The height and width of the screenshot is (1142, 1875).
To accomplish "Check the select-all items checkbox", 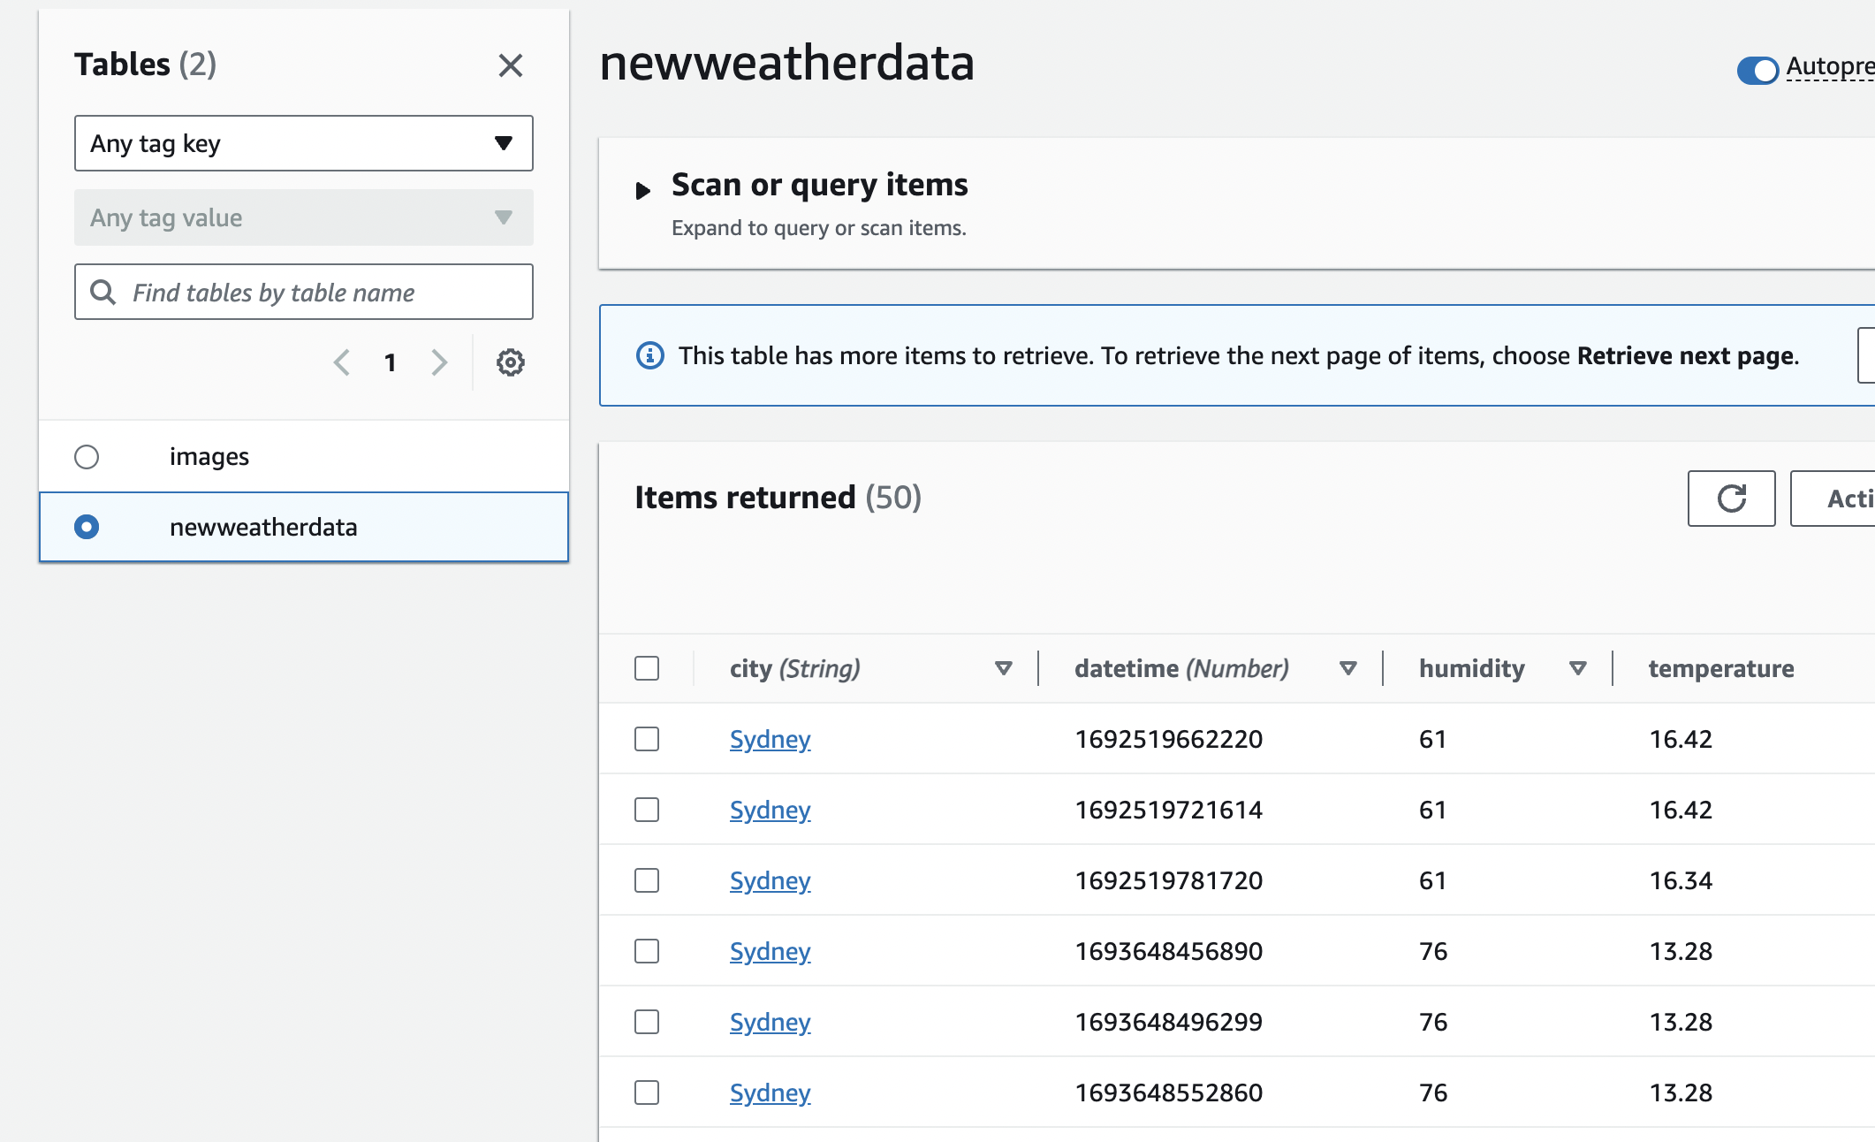I will click(647, 668).
